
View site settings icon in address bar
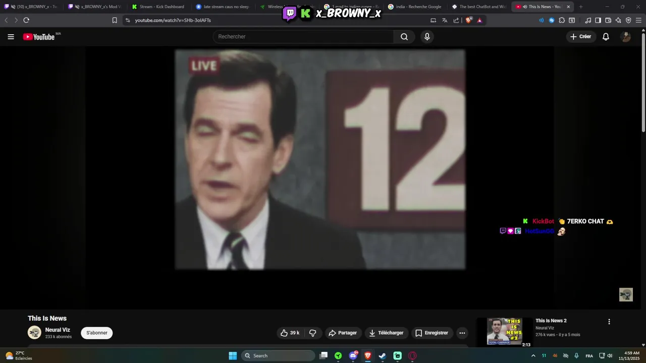(128, 20)
